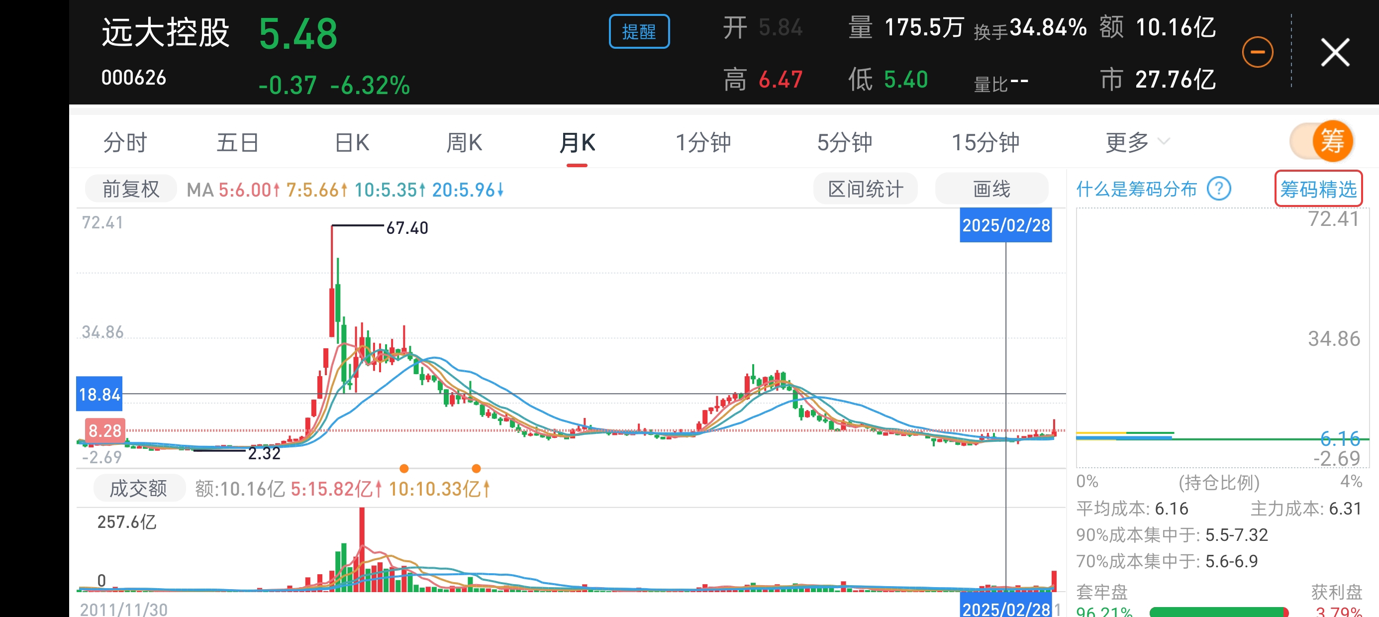Viewport: 1379px width, 617px height.
Task: Click the question mark help icon
Action: 1218,189
